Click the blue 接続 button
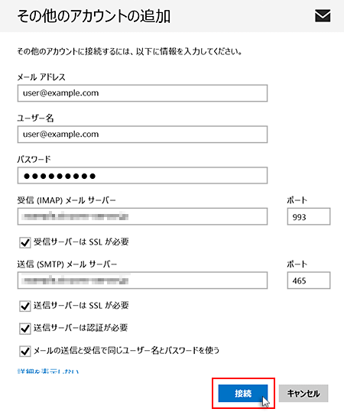 243,394
